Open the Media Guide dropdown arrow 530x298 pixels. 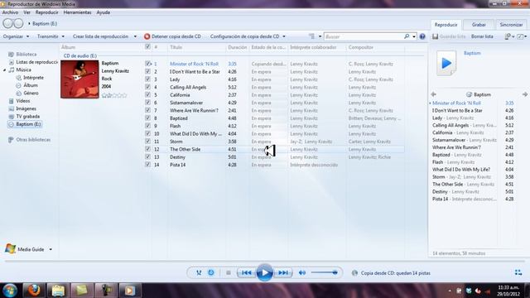coord(51,249)
